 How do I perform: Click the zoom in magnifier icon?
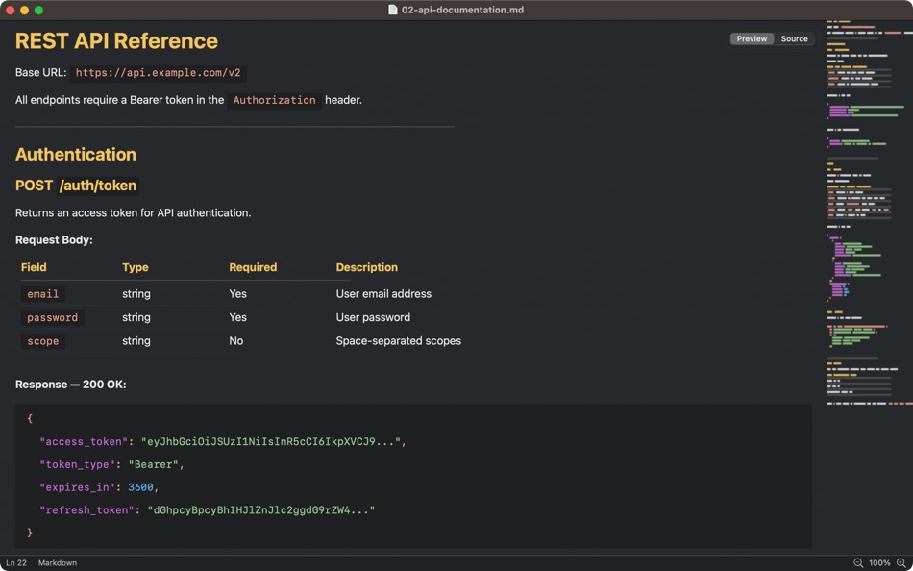[901, 563]
